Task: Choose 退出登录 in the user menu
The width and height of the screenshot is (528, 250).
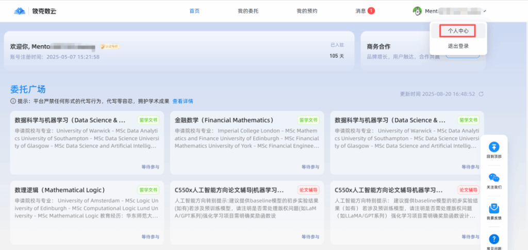Action: point(458,46)
